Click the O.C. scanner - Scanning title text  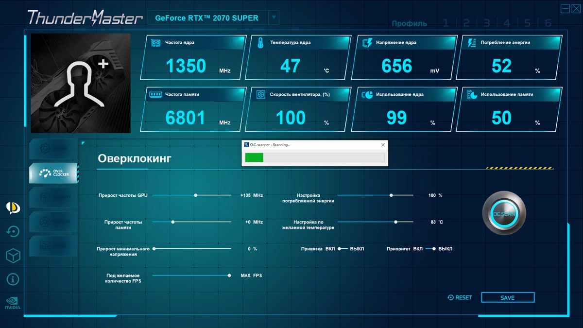[x=270, y=145]
